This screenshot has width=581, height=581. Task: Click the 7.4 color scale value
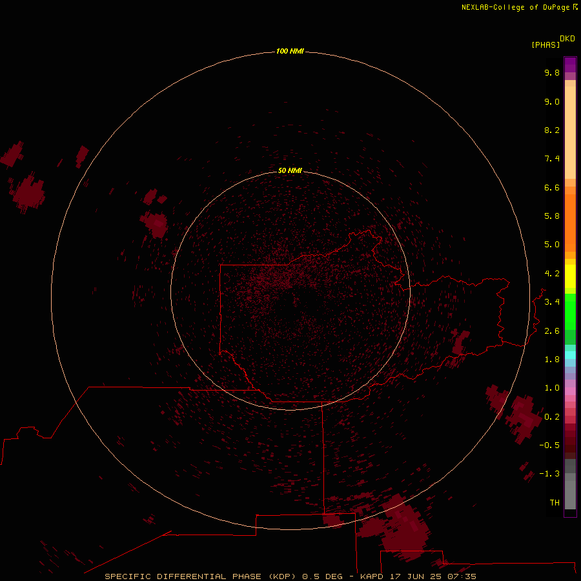click(552, 159)
